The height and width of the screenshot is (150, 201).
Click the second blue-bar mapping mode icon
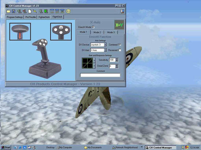57,11
